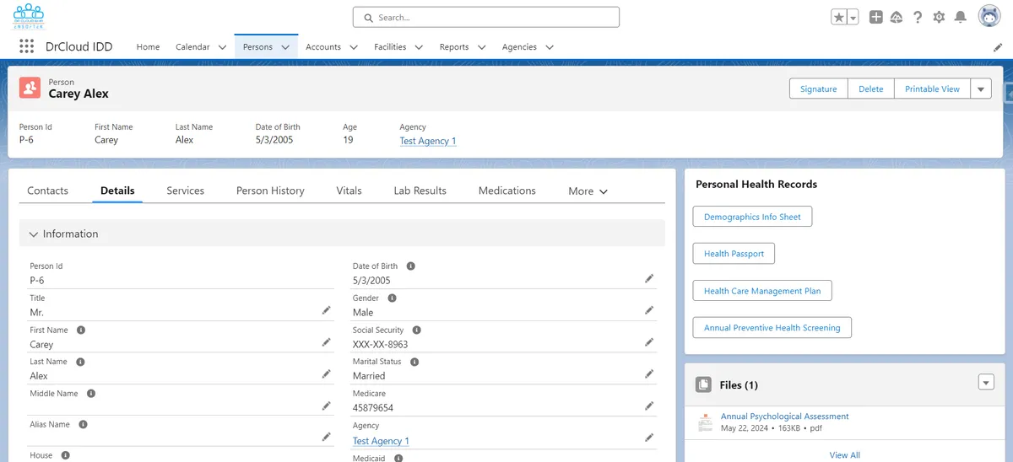Edit Medicare pencil icon
1013x462 pixels.
tap(649, 406)
